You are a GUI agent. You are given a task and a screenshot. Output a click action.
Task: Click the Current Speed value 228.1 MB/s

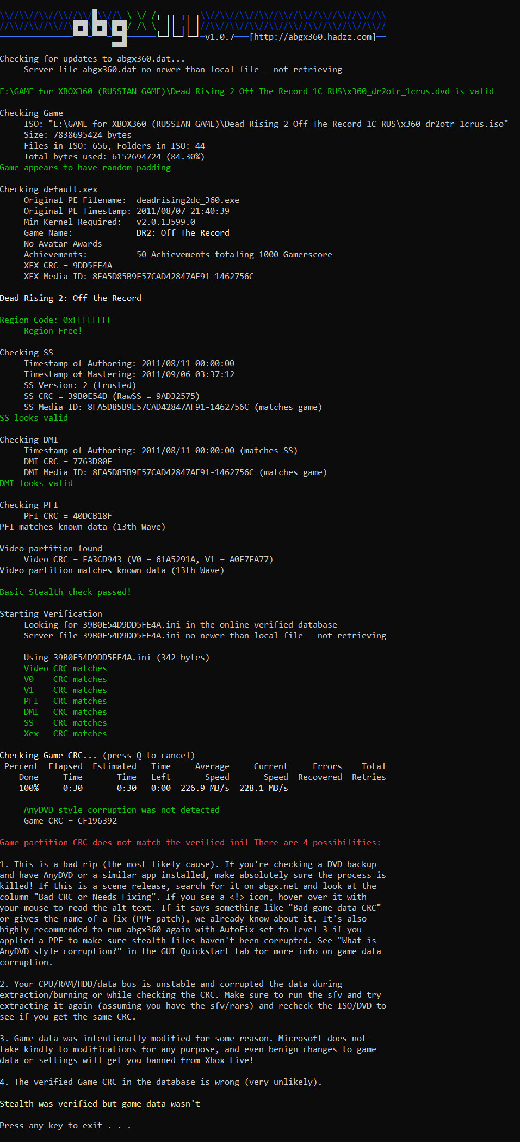[264, 788]
